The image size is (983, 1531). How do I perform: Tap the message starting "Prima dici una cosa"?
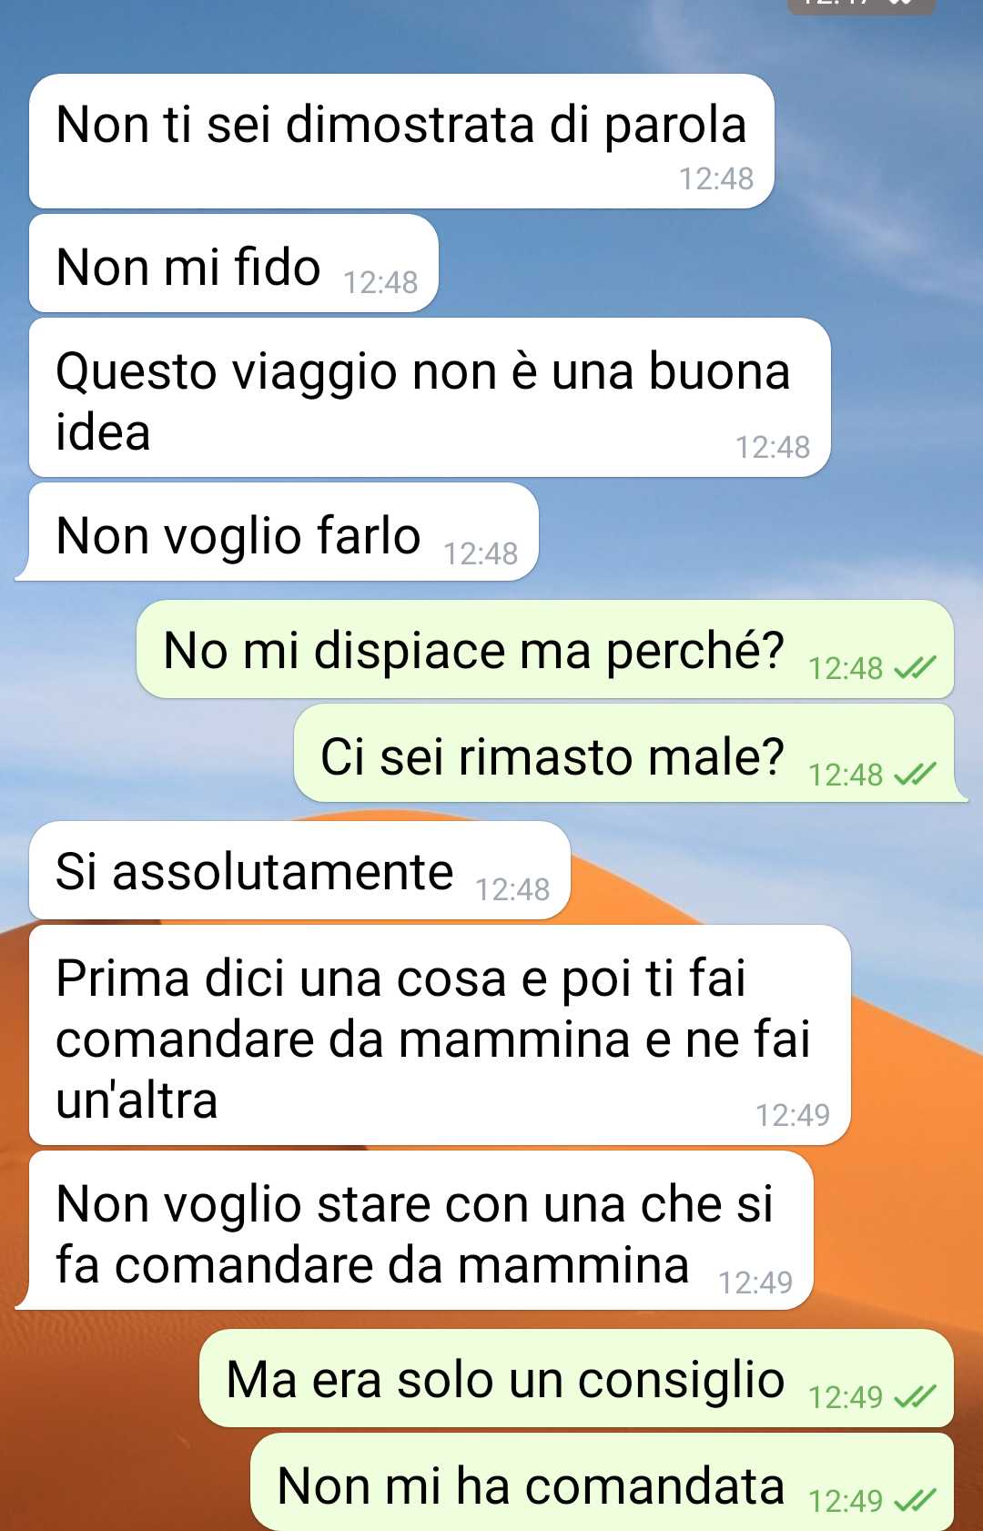[440, 1035]
